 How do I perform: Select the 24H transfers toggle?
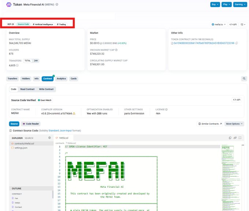[x=36, y=61]
